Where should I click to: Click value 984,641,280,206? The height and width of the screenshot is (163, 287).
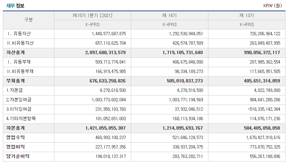point(265,100)
